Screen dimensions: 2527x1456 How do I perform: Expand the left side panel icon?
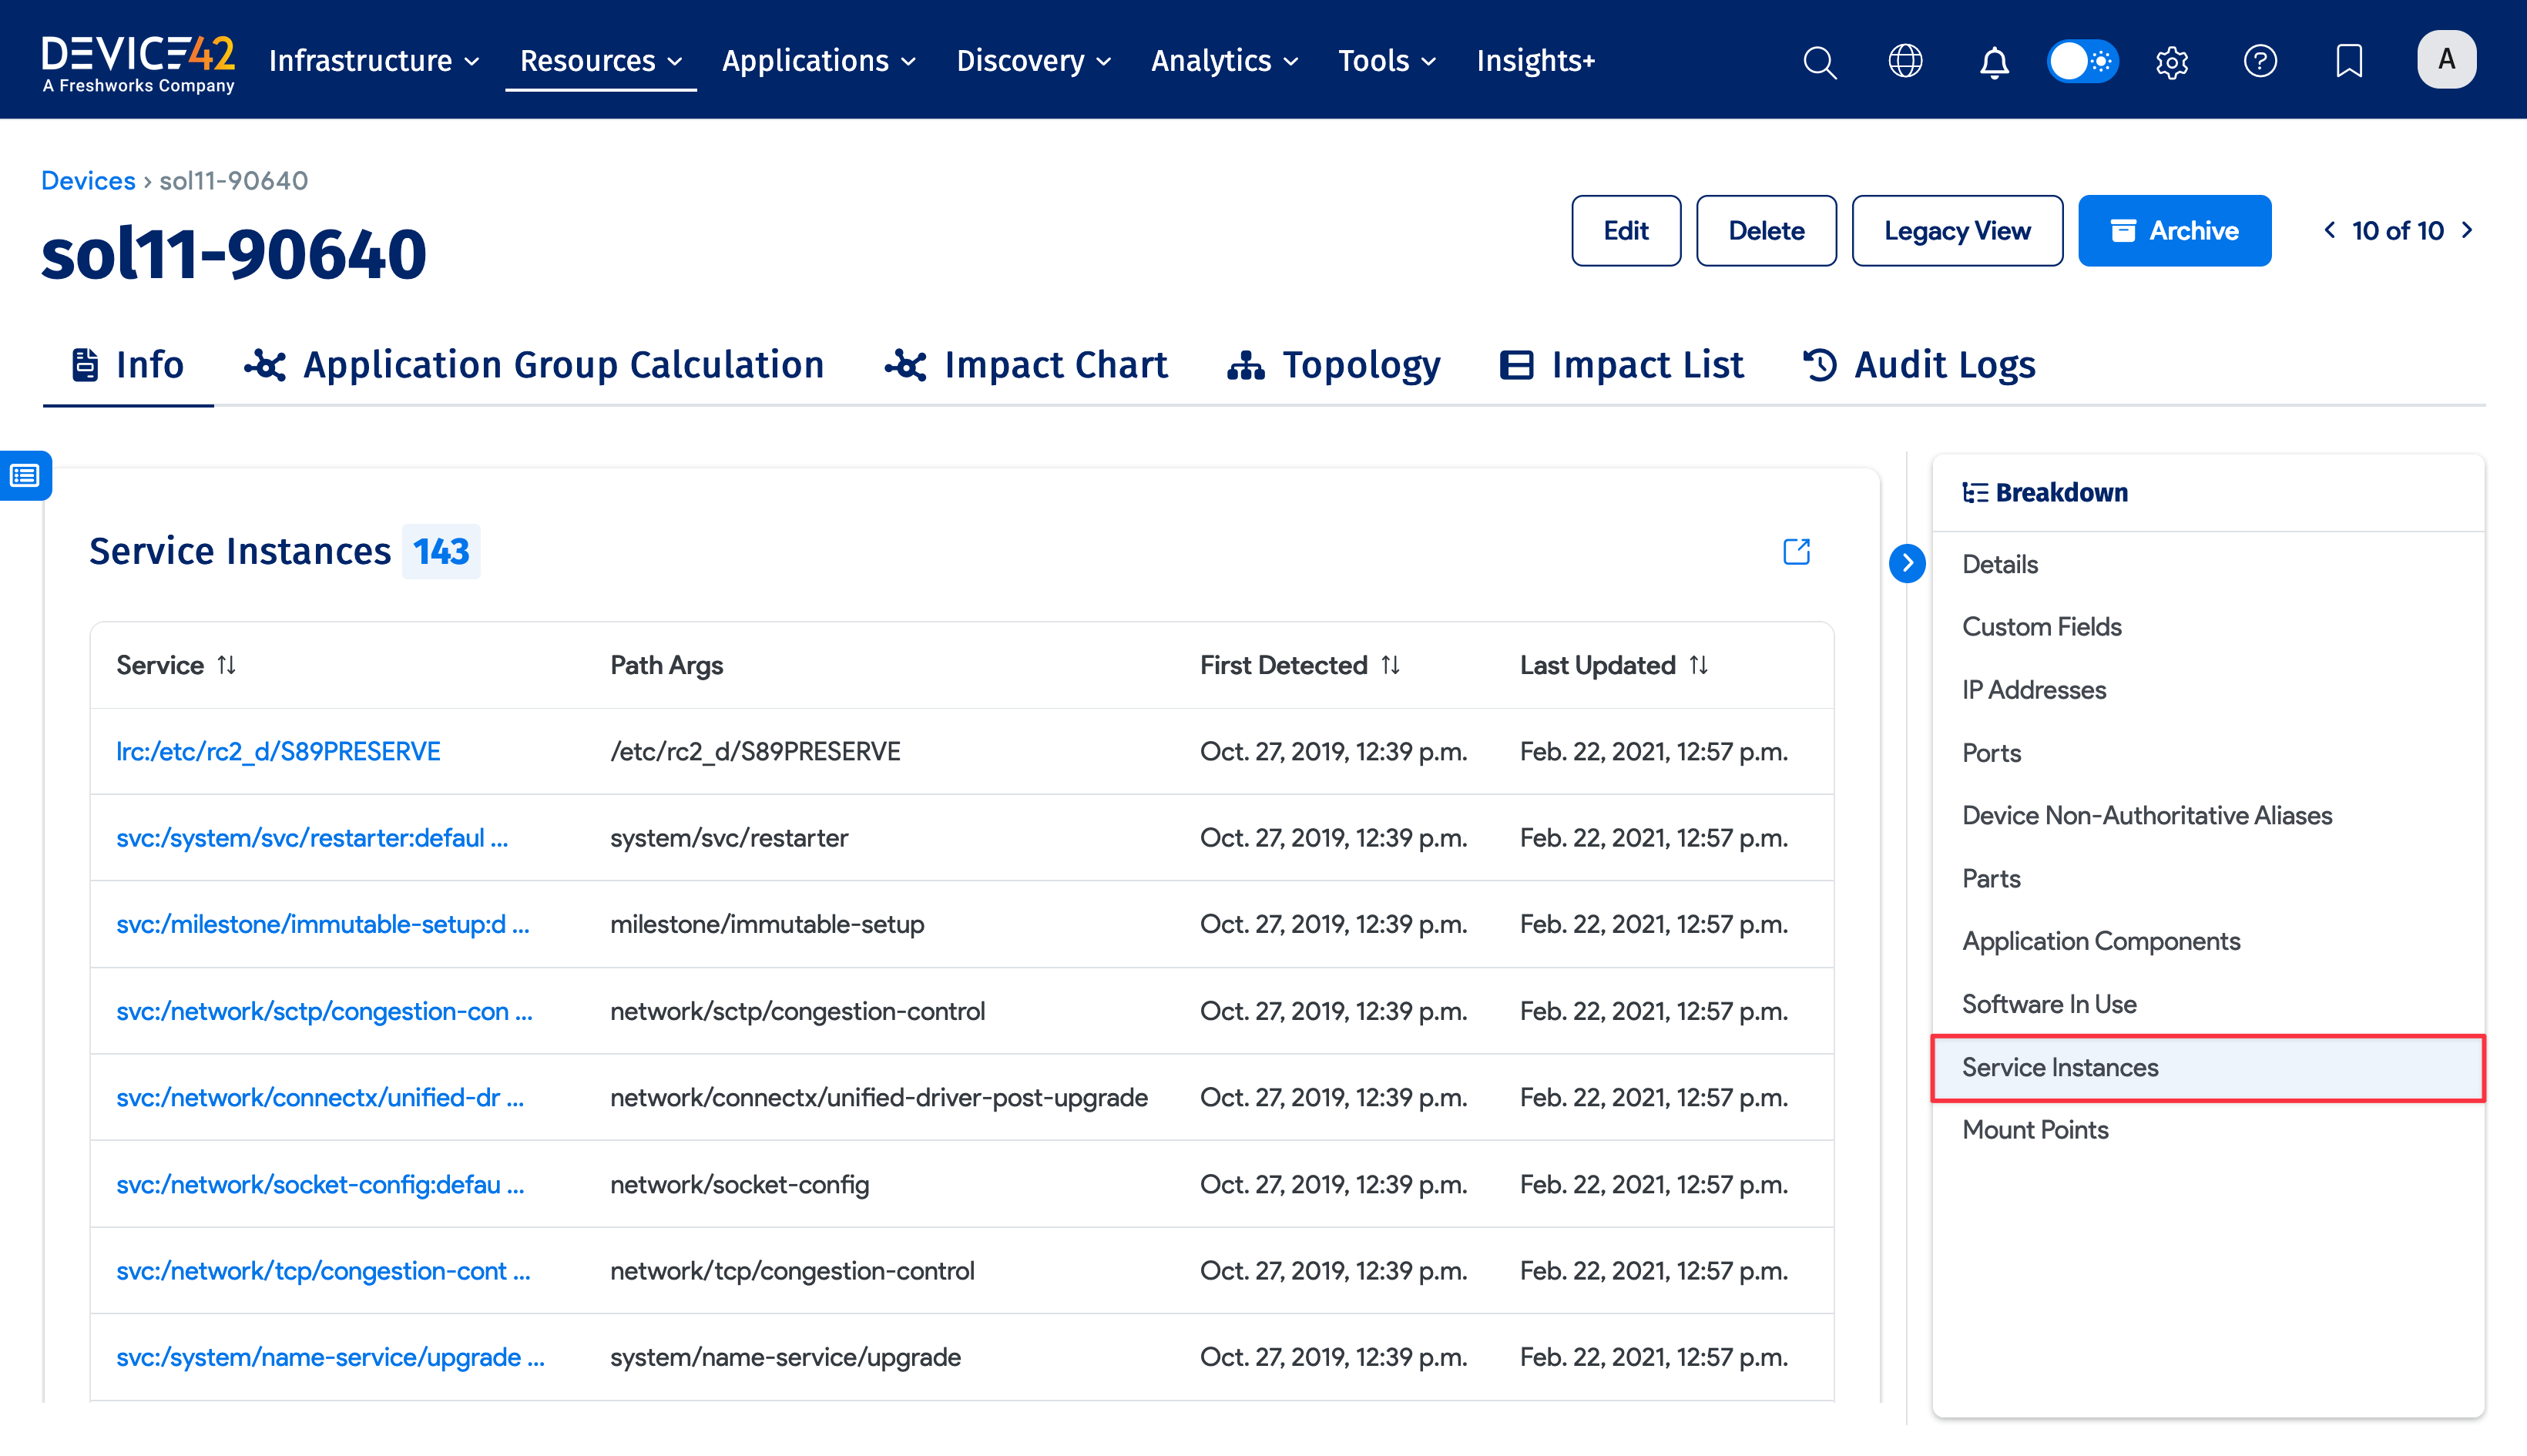click(x=24, y=475)
